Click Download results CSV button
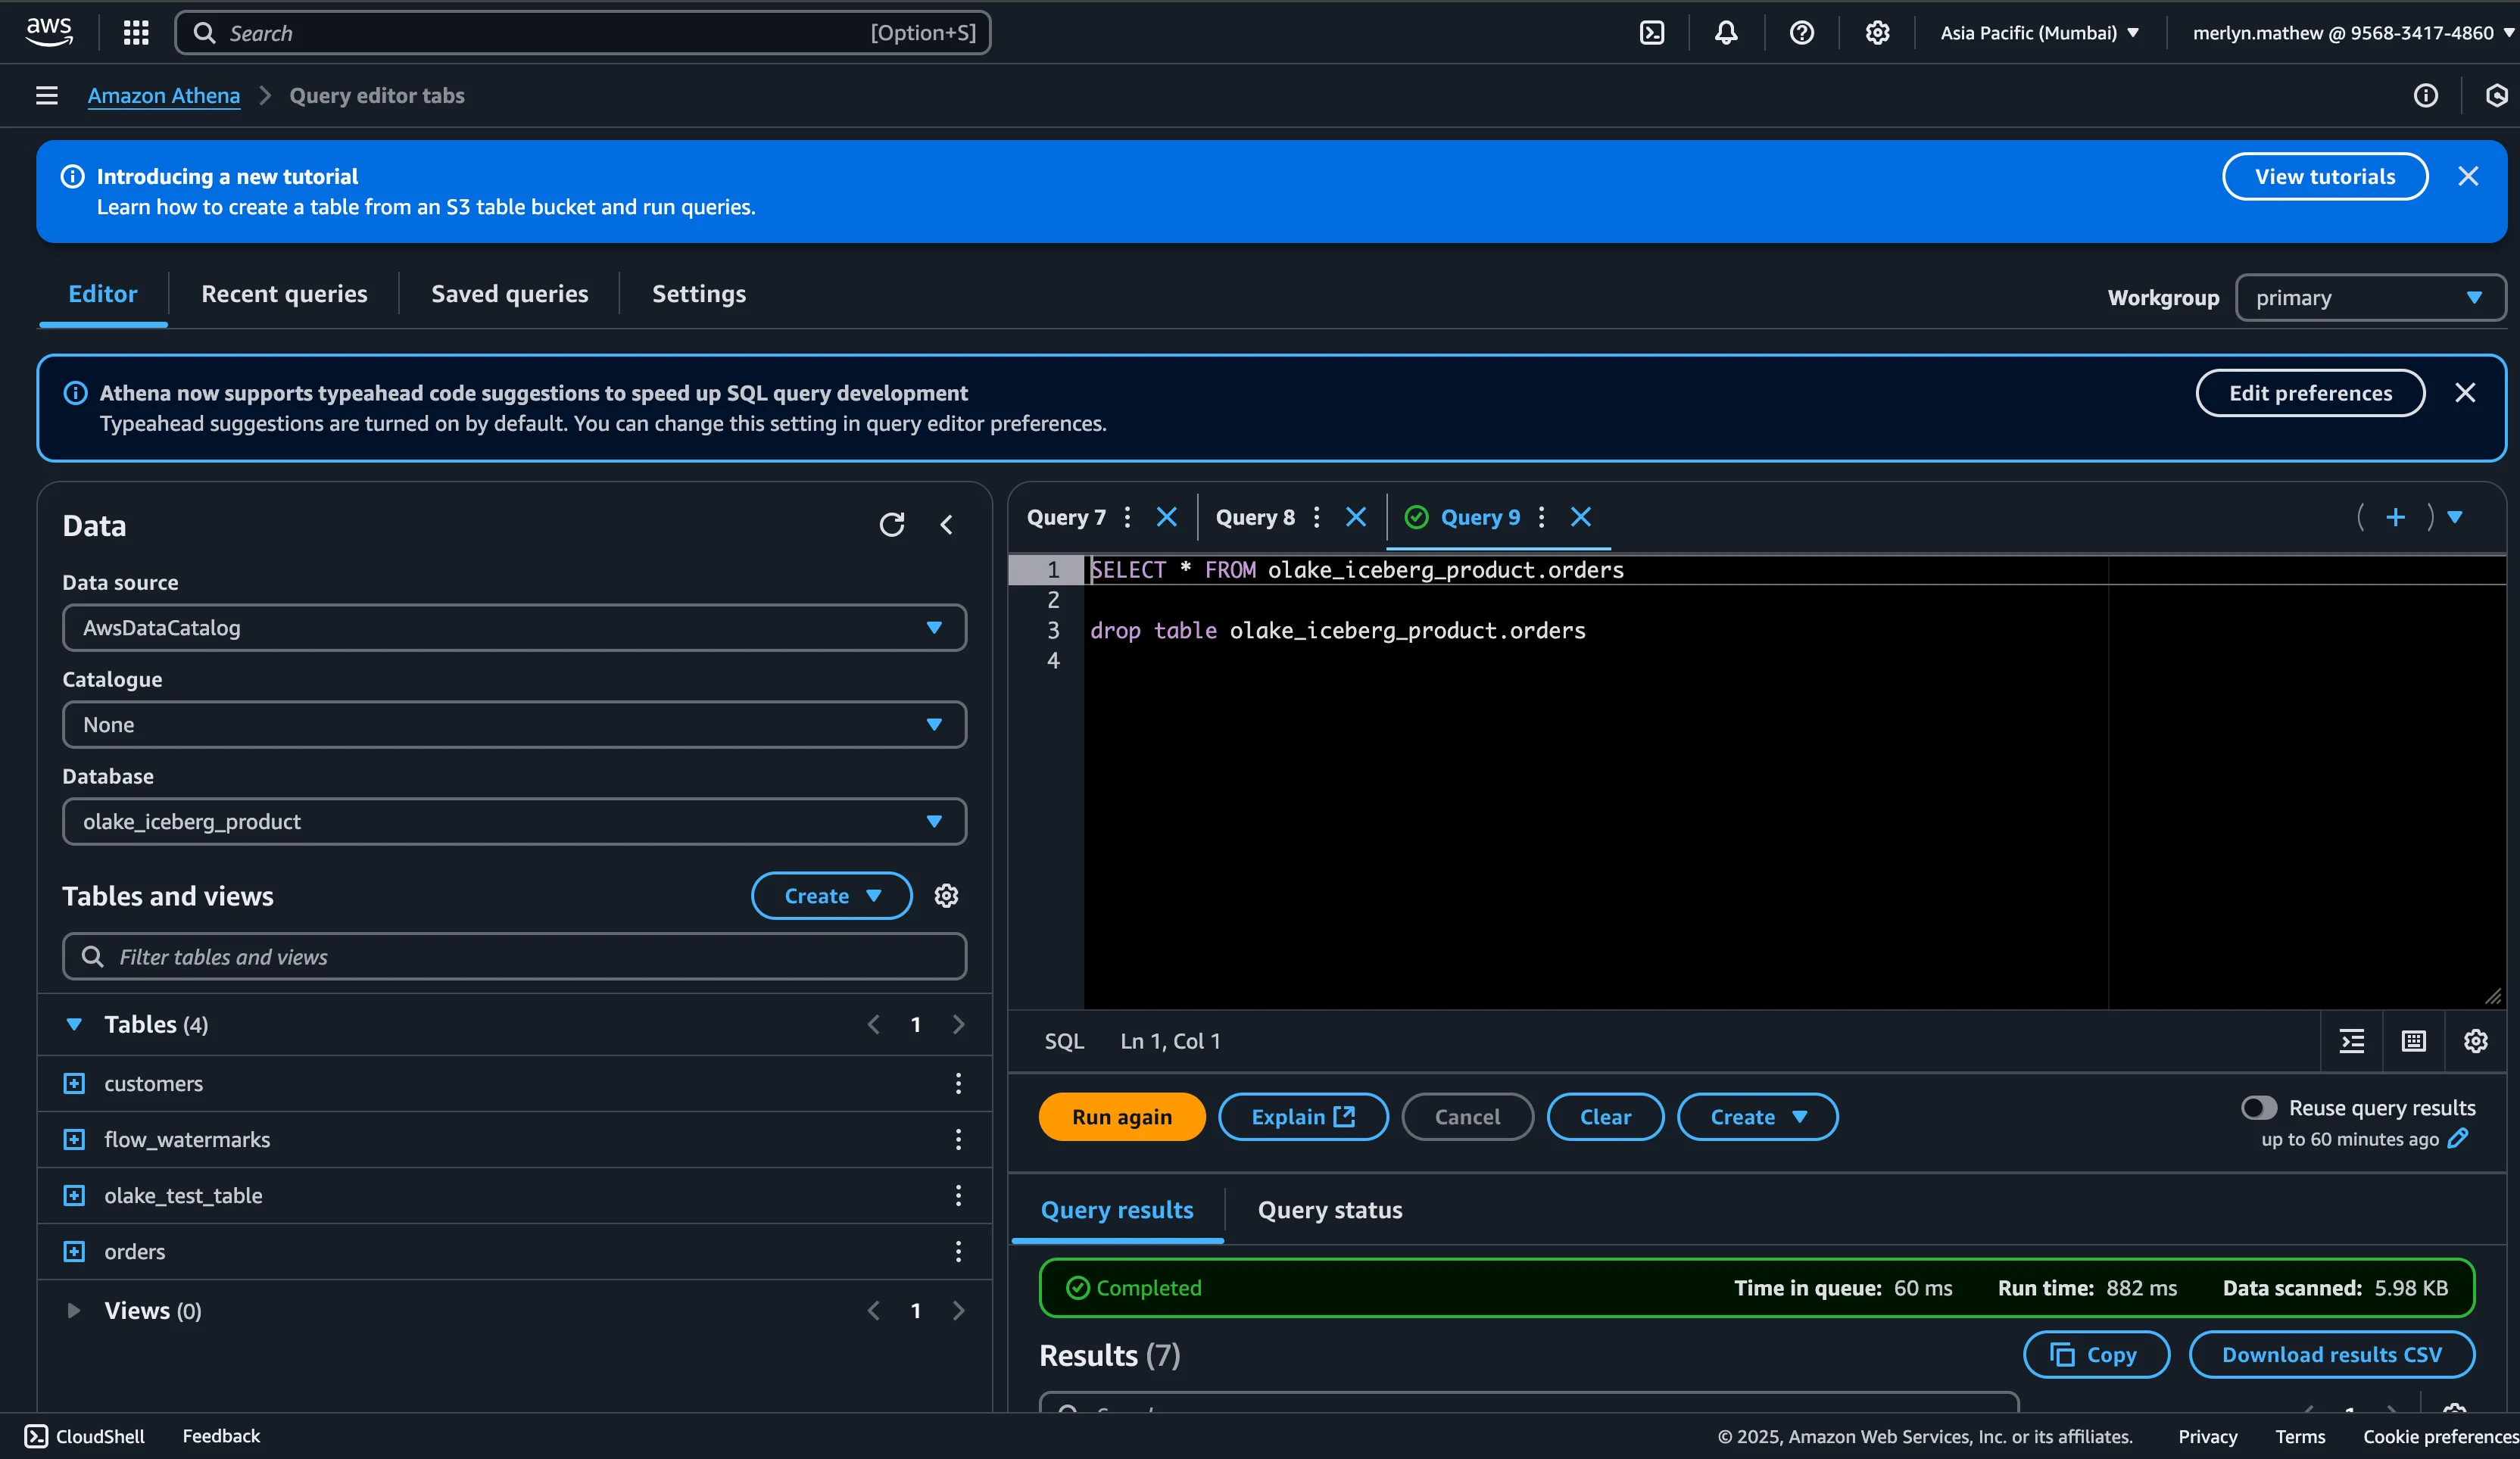2520x1459 pixels. 2331,1355
